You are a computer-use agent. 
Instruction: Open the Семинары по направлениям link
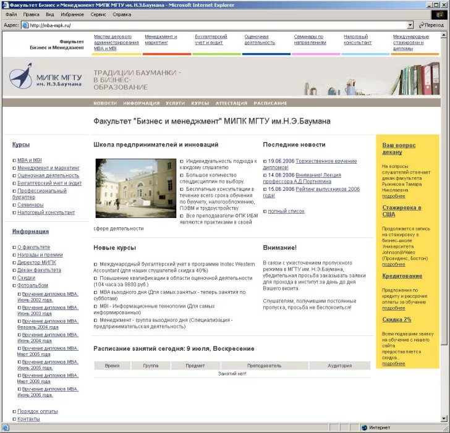pyautogui.click(x=310, y=40)
